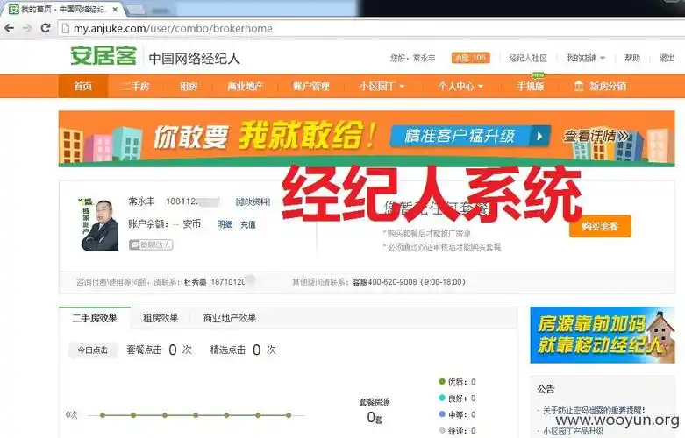Click the 待评 gray legend dot
685x438 pixels.
click(x=442, y=431)
